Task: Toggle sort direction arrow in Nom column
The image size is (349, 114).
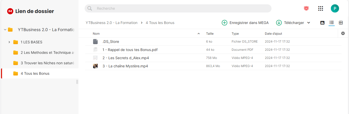Action: pyautogui.click(x=199, y=34)
